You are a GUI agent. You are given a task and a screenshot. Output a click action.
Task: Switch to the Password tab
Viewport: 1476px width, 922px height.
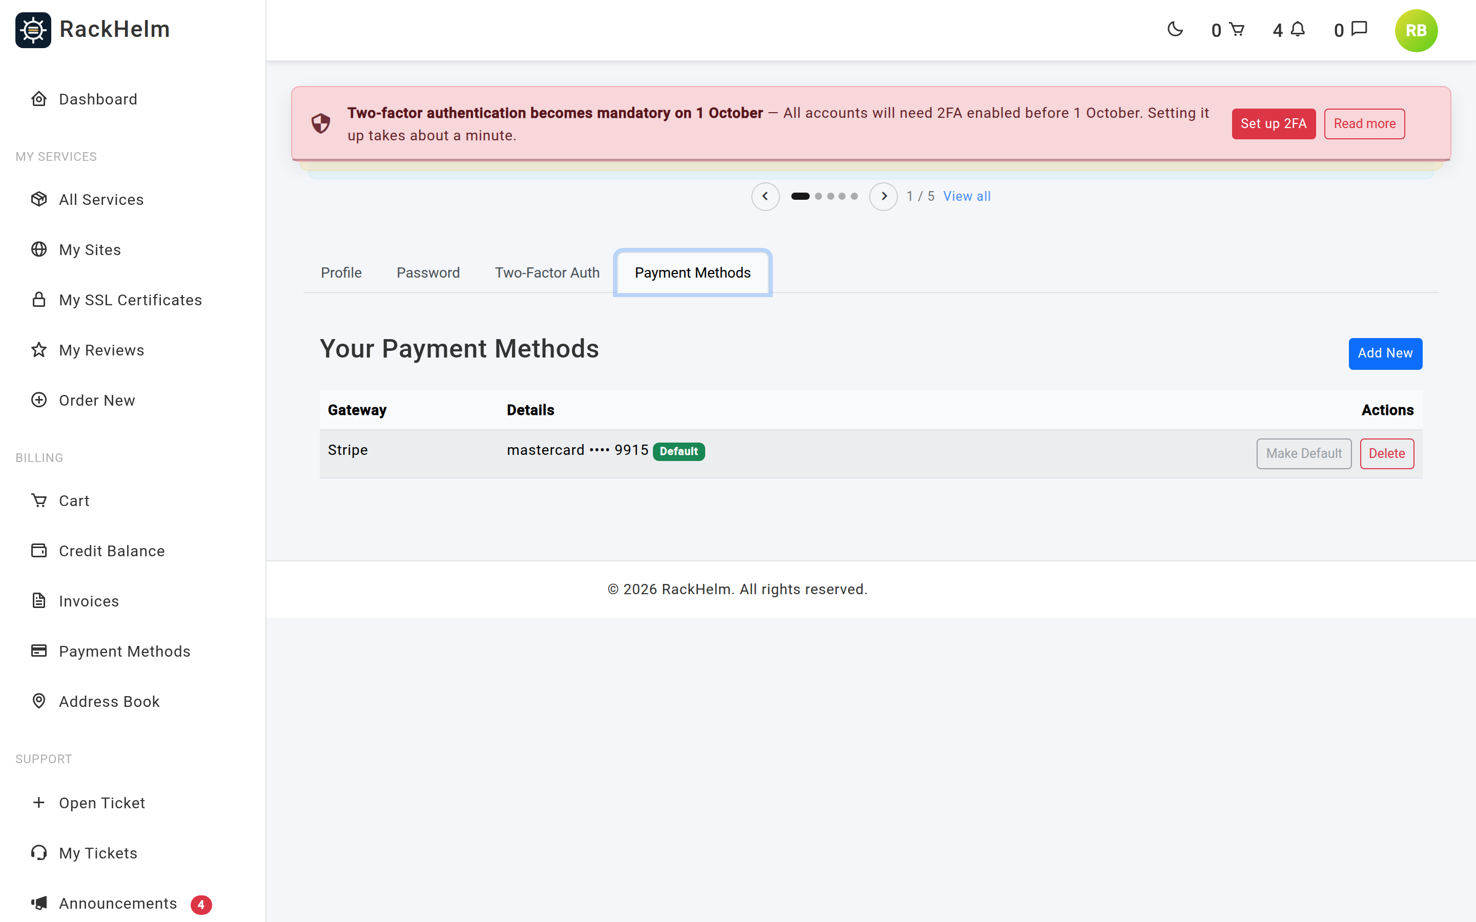[428, 273]
